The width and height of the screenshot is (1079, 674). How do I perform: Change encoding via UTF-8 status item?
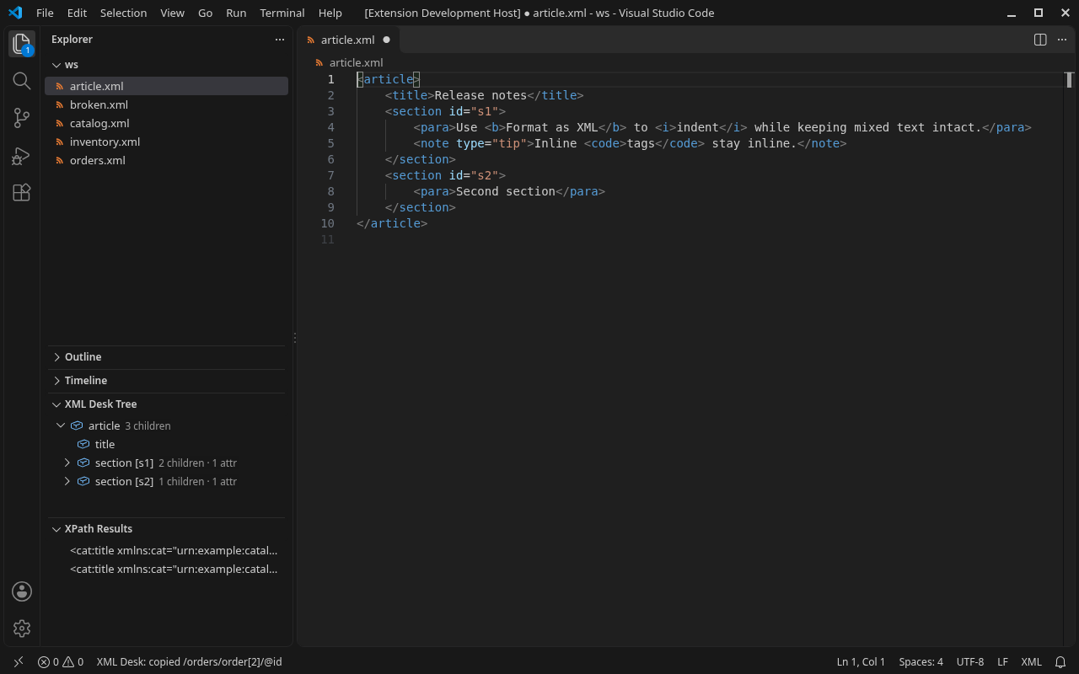(x=970, y=662)
